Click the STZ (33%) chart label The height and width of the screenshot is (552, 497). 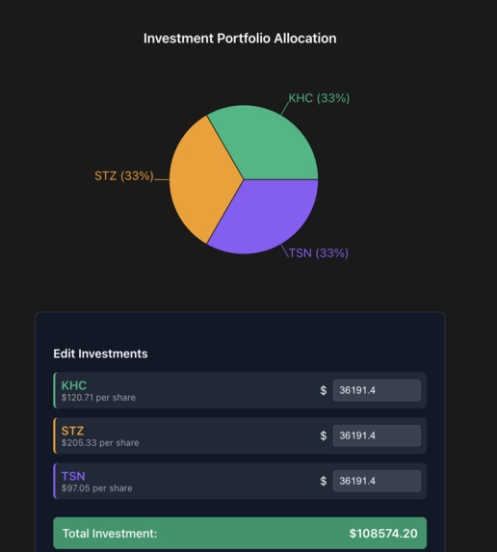124,175
